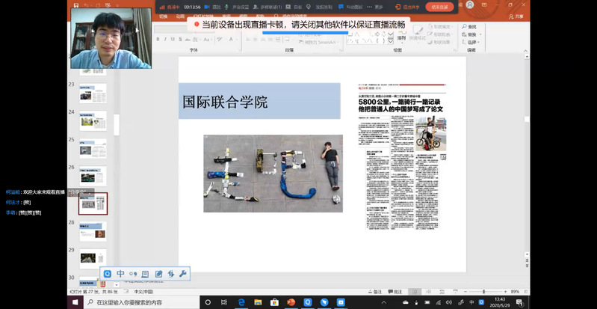The image size is (597, 309).
Task: Switch IME language with the 中 icon
Action: pyautogui.click(x=120, y=274)
